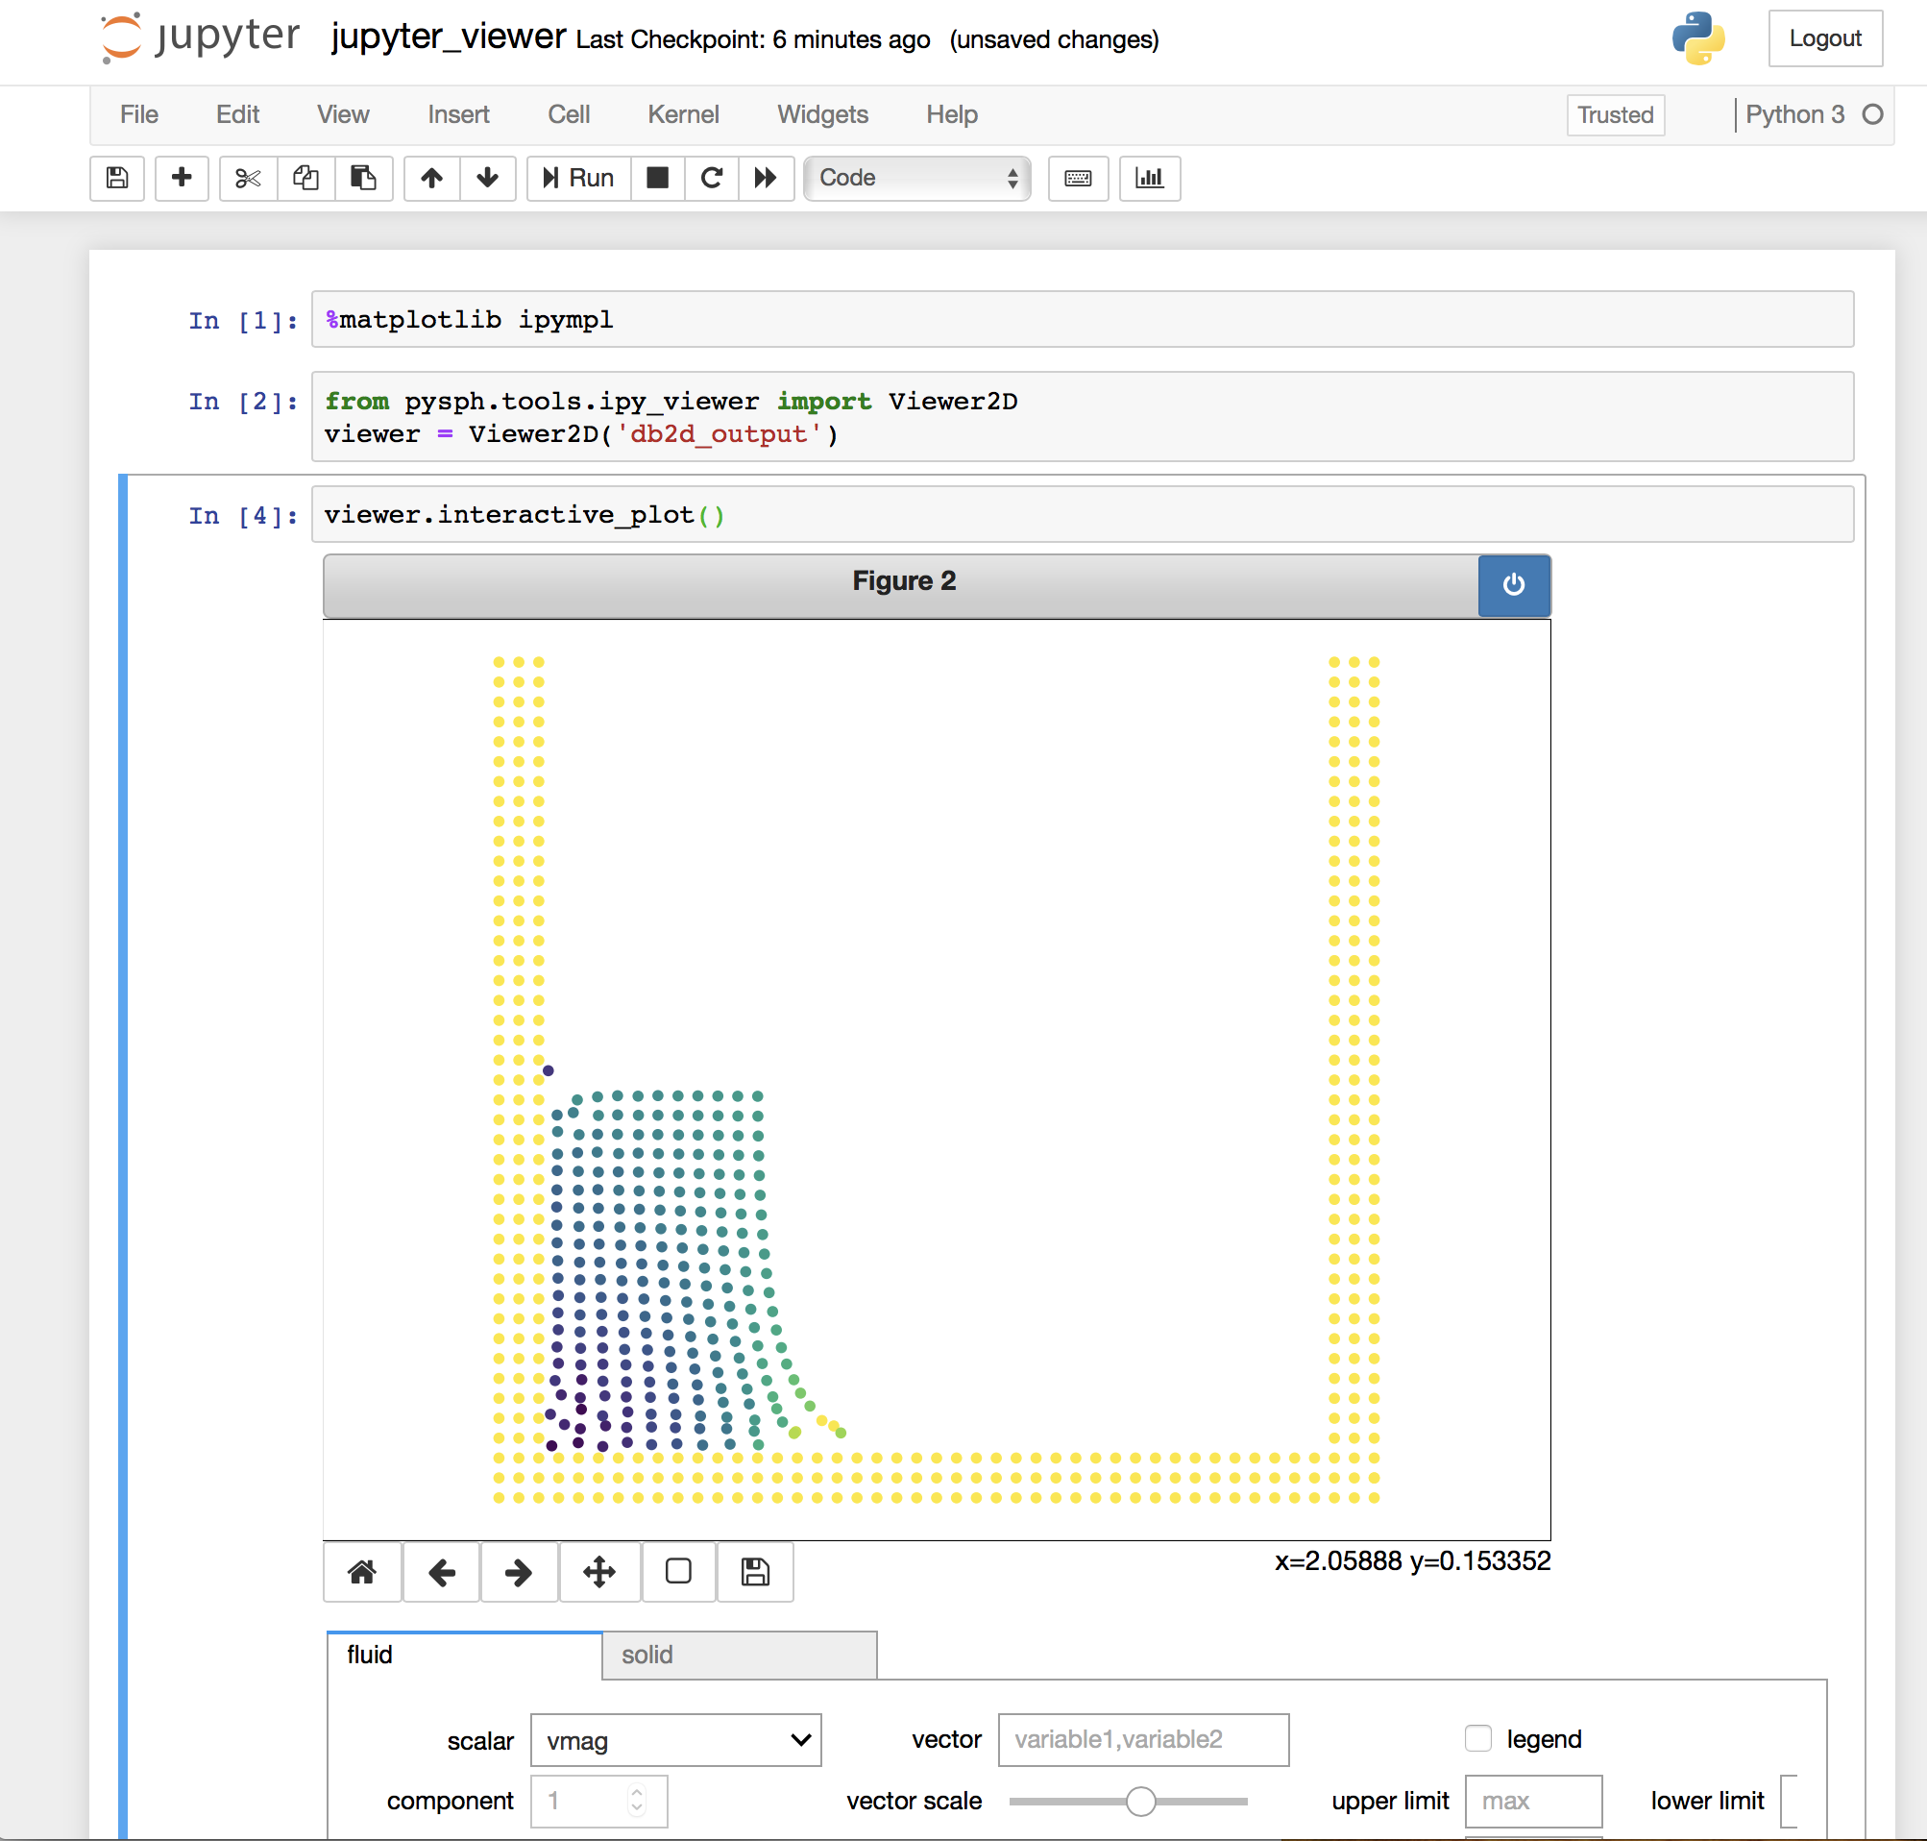
Task: Cut selected cells with the scissors icon
Action: point(248,178)
